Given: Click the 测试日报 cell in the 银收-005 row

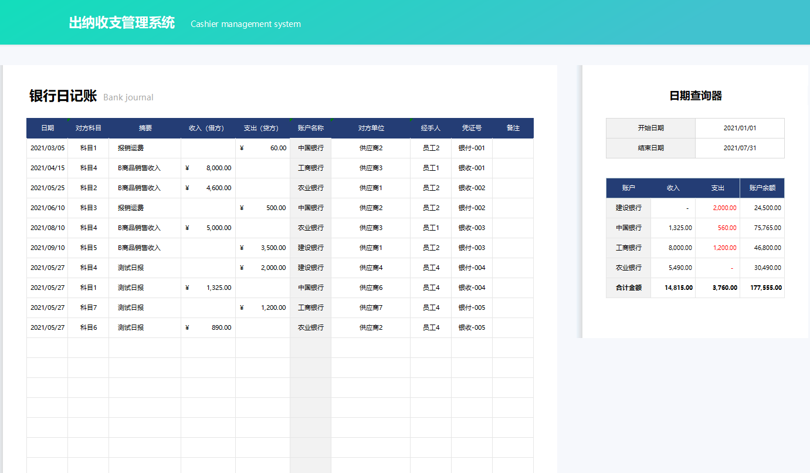Looking at the screenshot, I should (145, 327).
